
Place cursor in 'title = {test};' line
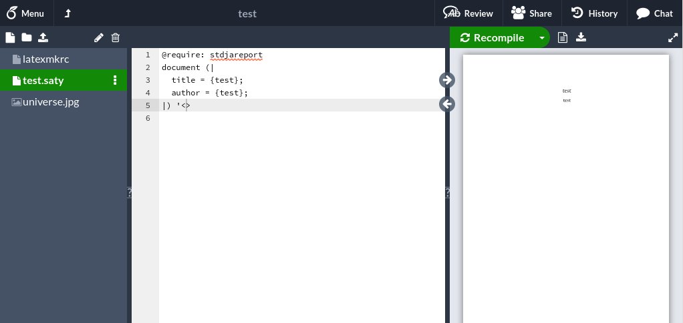tap(207, 81)
